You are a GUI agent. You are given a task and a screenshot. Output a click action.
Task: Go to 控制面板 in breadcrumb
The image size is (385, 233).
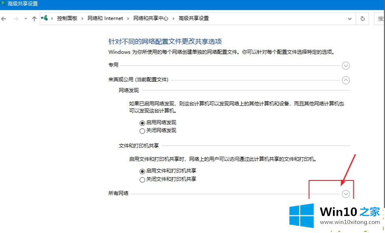pos(67,19)
